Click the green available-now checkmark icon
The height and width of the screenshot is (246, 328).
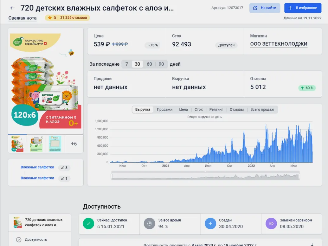[x=88, y=223]
